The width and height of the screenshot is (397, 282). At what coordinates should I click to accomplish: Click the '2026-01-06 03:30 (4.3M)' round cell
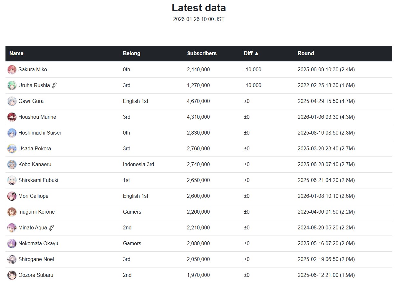pos(326,117)
